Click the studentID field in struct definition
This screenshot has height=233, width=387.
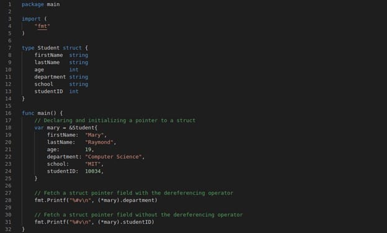[48, 92]
